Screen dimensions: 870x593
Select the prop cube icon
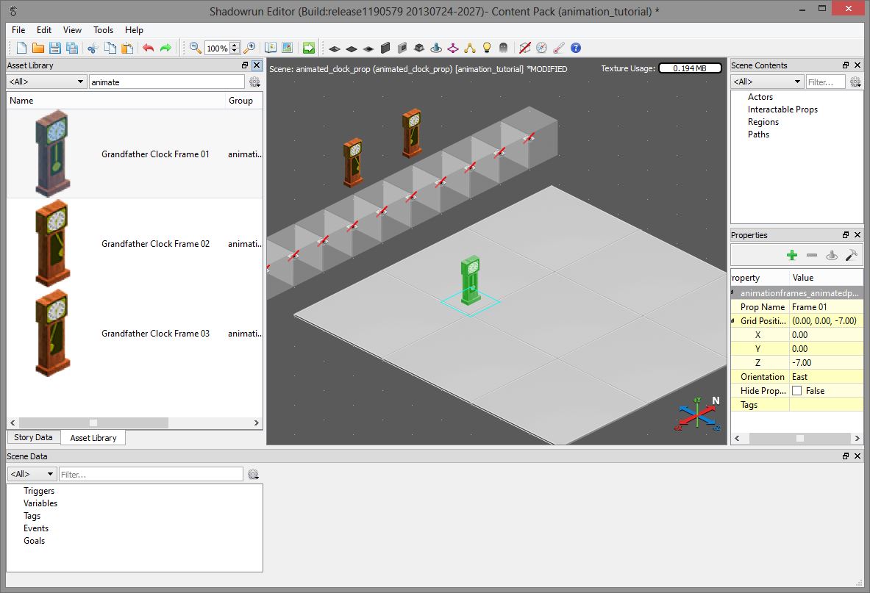pos(419,48)
